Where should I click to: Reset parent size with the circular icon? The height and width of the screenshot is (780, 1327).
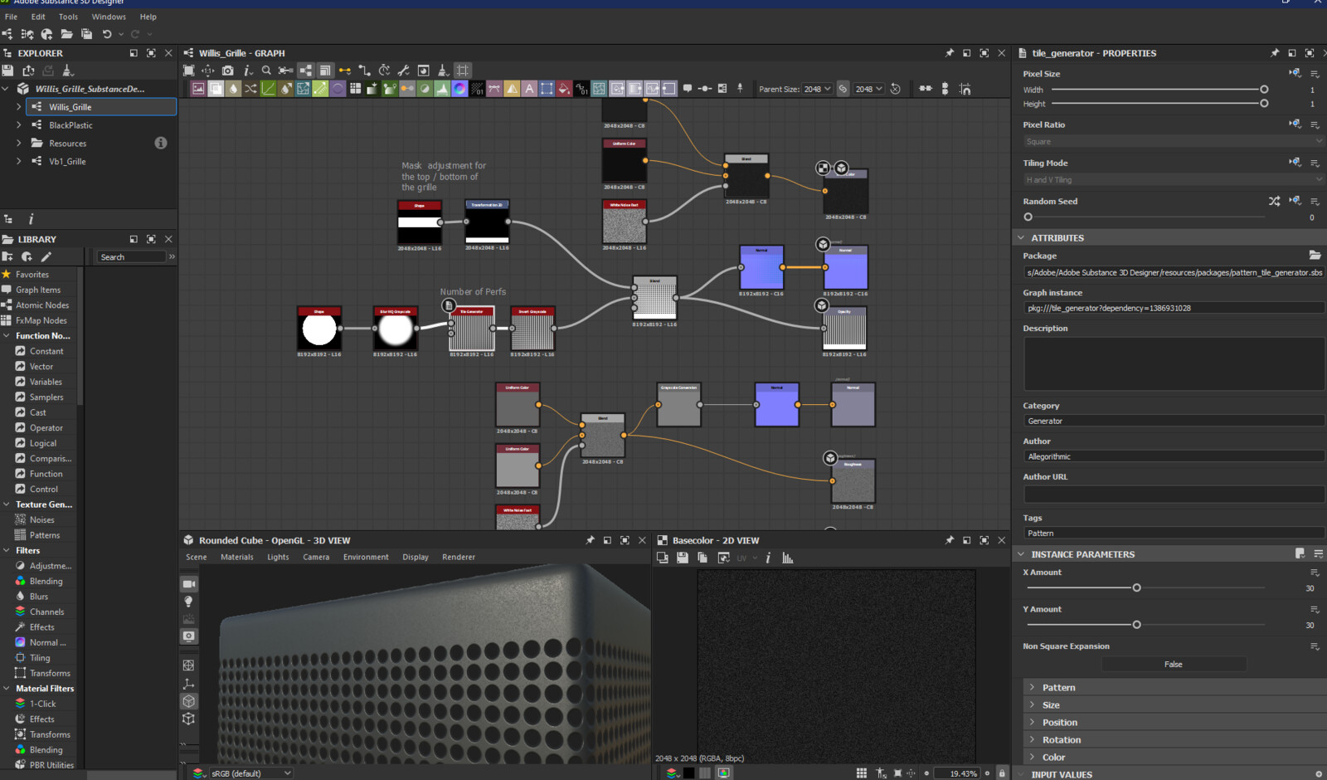coord(896,89)
